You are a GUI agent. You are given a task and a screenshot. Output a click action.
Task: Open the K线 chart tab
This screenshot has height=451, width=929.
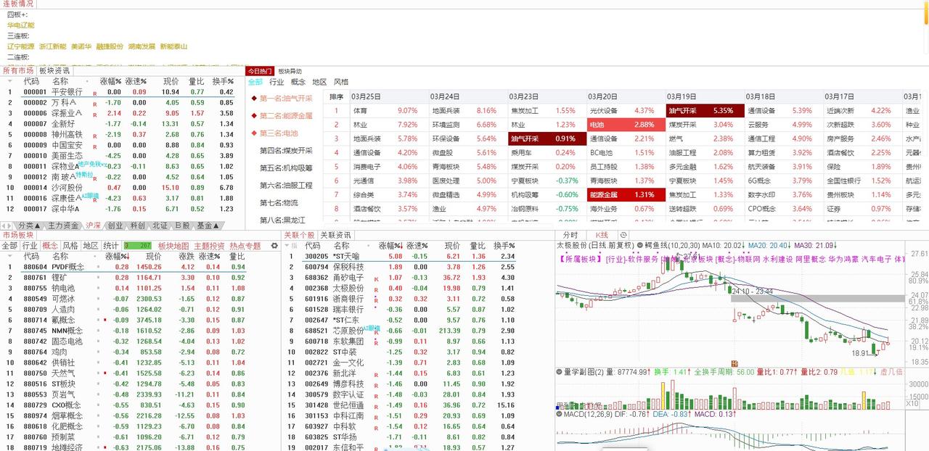click(x=602, y=235)
